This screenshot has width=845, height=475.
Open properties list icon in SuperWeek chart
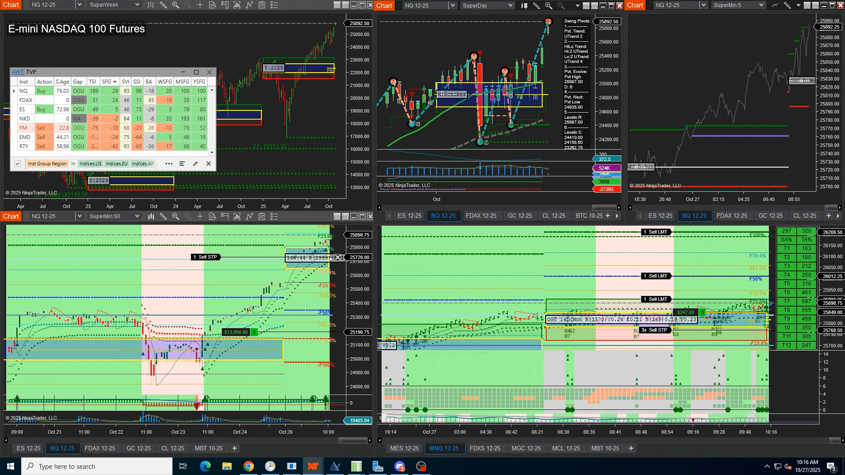[274, 5]
